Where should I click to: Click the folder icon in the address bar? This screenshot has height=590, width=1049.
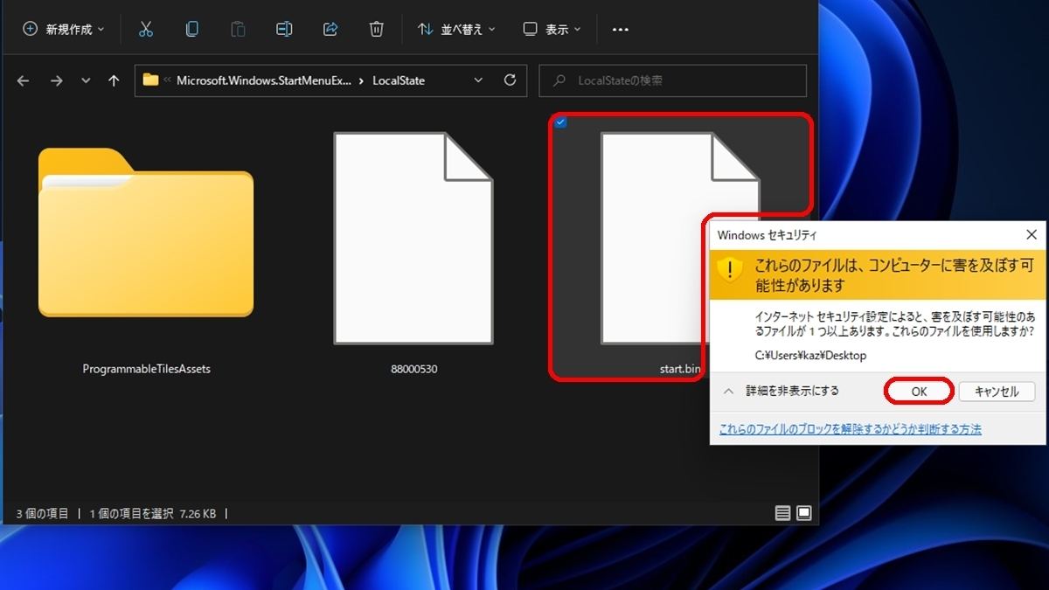pos(151,80)
